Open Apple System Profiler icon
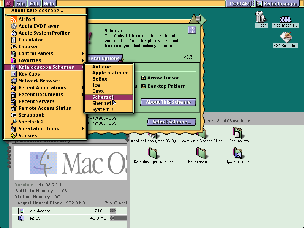Image resolution: width=304 pixels, height=228 pixels. click(13, 33)
